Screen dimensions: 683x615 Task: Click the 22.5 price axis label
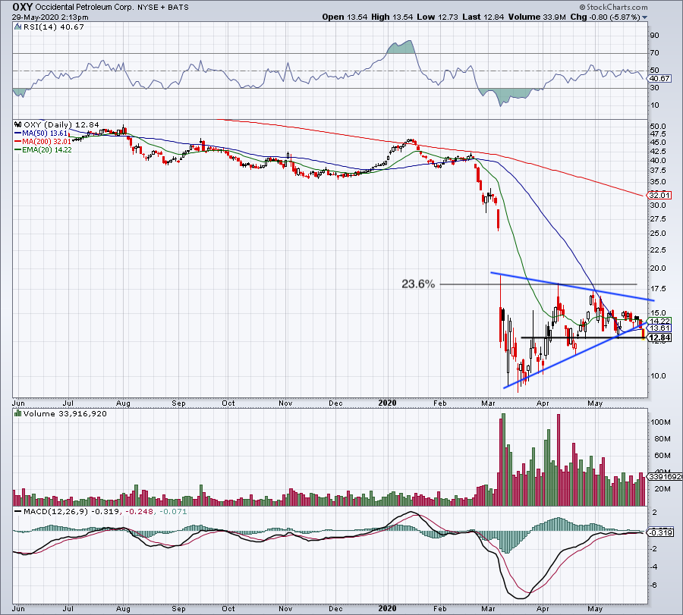point(658,249)
